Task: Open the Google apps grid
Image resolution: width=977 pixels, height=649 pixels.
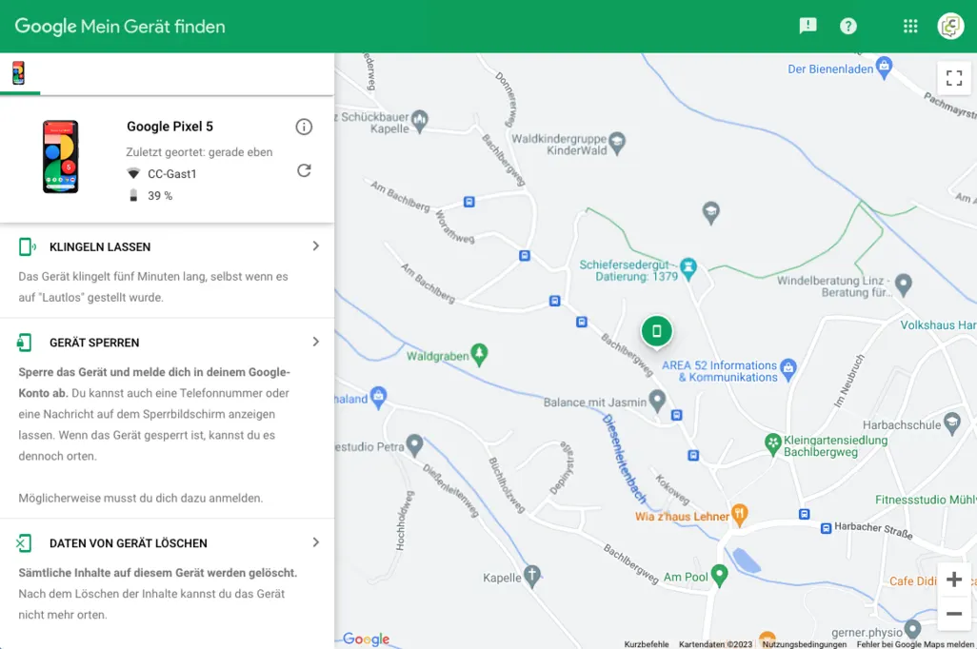Action: click(x=910, y=26)
